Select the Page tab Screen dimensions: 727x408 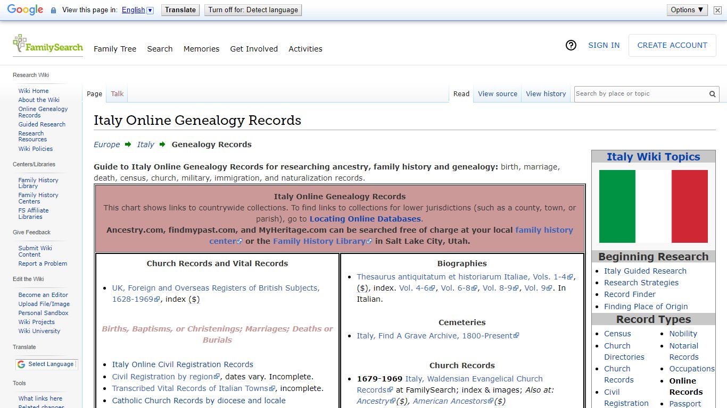(94, 94)
